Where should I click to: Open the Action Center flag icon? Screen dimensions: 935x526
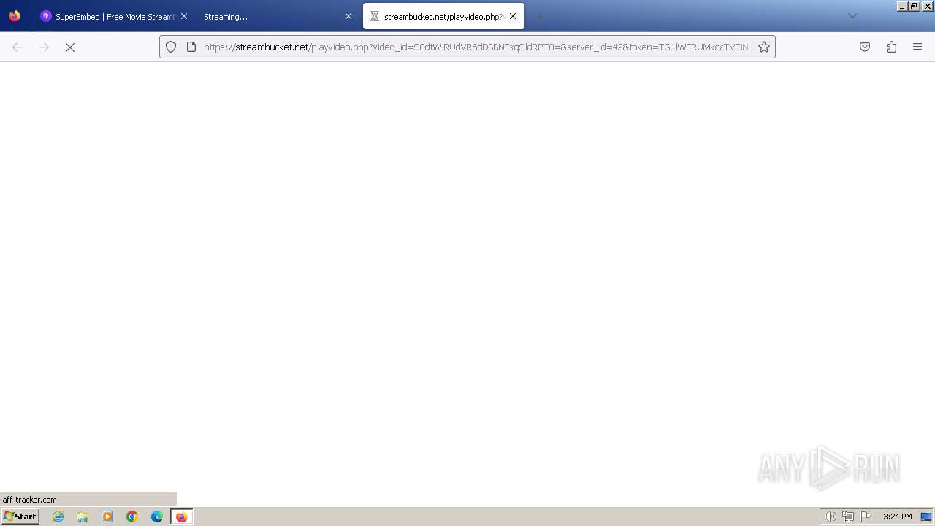(866, 517)
